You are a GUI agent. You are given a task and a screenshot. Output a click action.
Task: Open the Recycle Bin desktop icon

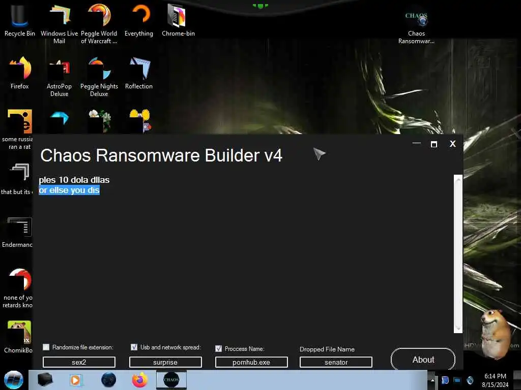pyautogui.click(x=20, y=20)
